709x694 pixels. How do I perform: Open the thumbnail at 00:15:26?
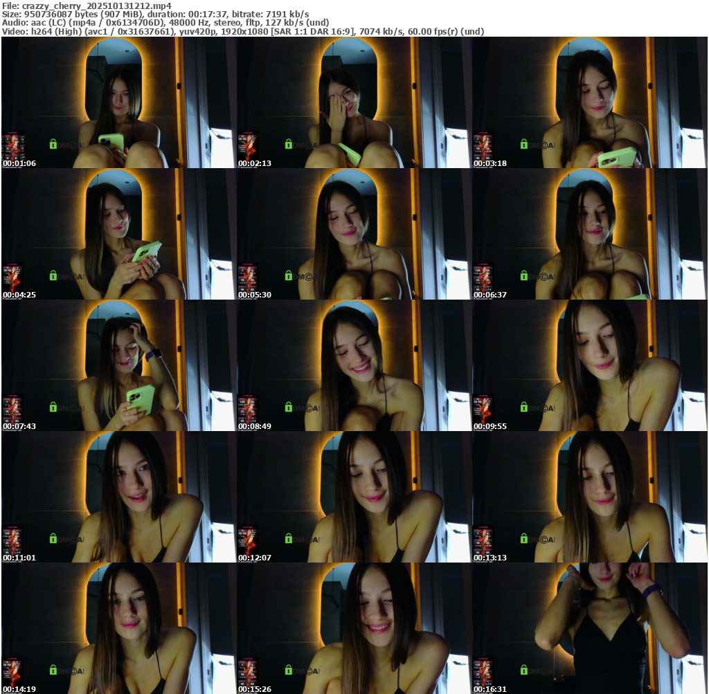coord(354,628)
